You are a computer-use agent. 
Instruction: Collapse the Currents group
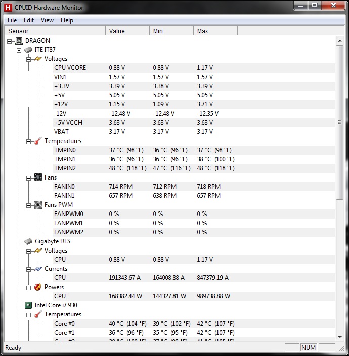(28, 269)
